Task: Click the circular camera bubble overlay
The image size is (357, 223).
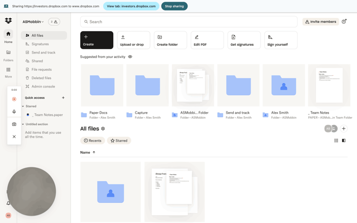Action: coord(31,192)
